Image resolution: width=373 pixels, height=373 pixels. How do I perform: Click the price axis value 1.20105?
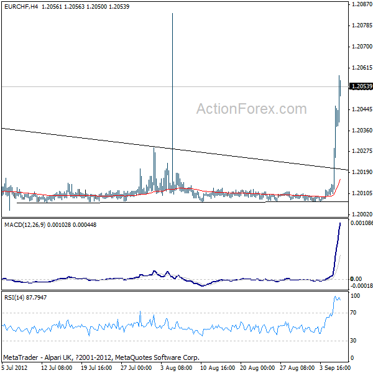362,193
